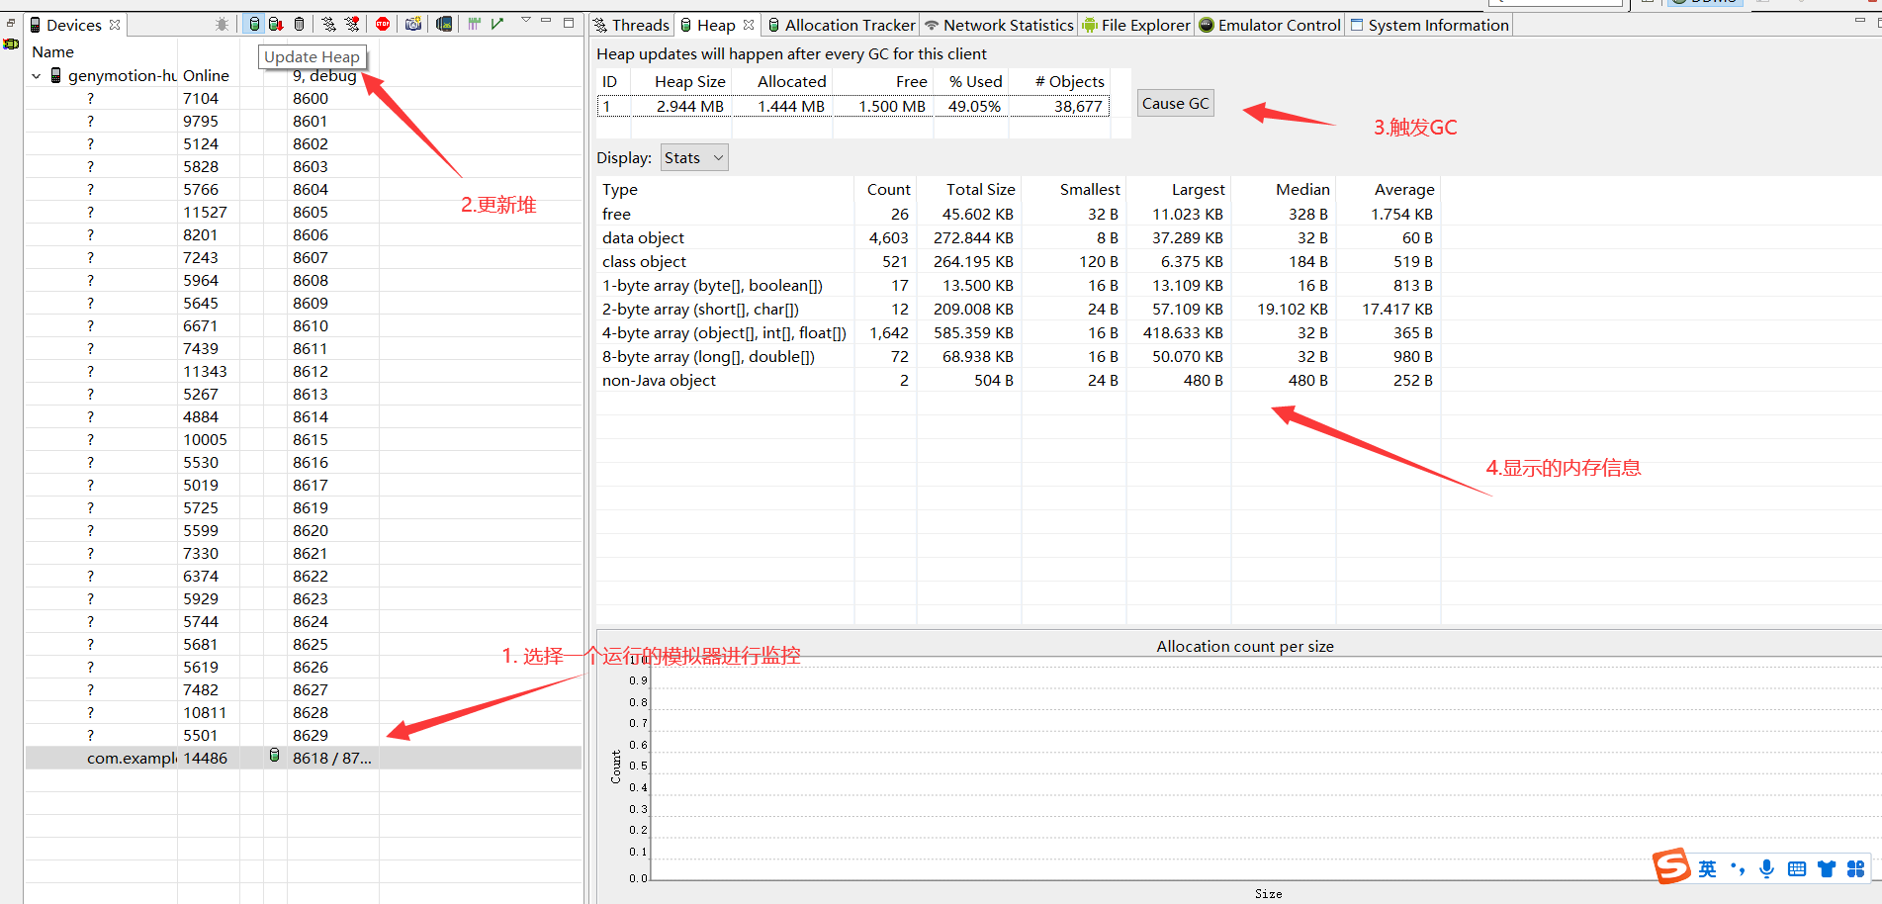
Task: Click the Sogou soft keyboard icon
Action: coord(1797,868)
